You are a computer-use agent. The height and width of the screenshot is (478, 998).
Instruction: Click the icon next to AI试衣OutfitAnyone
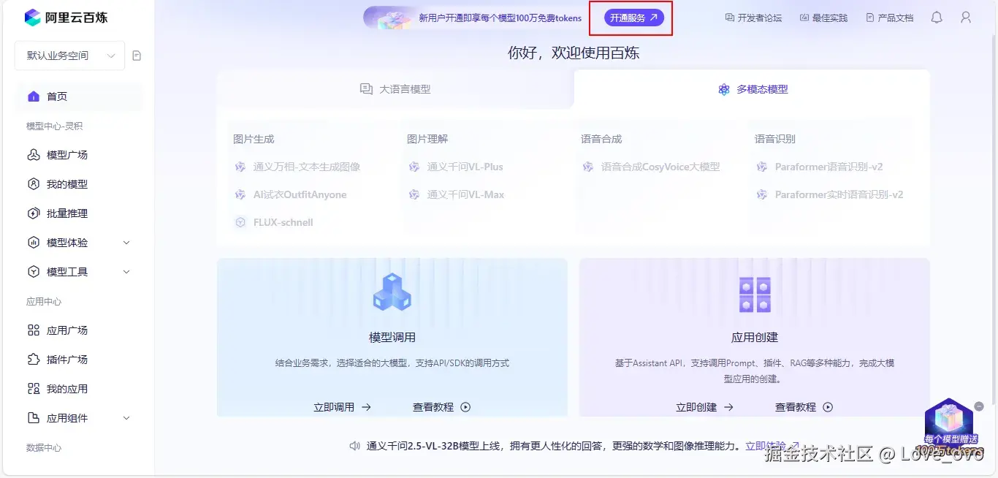coord(240,194)
